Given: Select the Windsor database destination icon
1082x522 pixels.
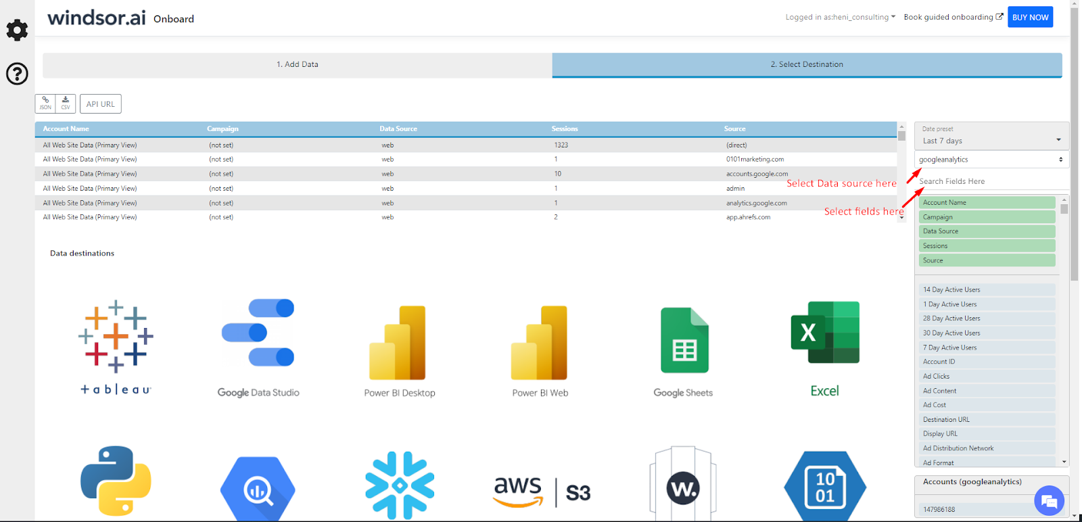Looking at the screenshot, I should [x=683, y=484].
